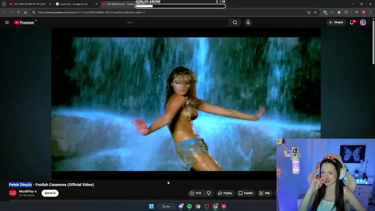This screenshot has height=211, width=375.
Task: Install app icon in address bar
Action: [x=309, y=12]
